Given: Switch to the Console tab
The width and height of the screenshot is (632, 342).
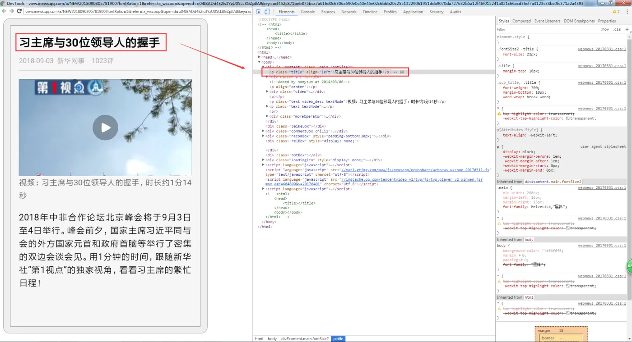Looking at the screenshot, I should pos(308,12).
